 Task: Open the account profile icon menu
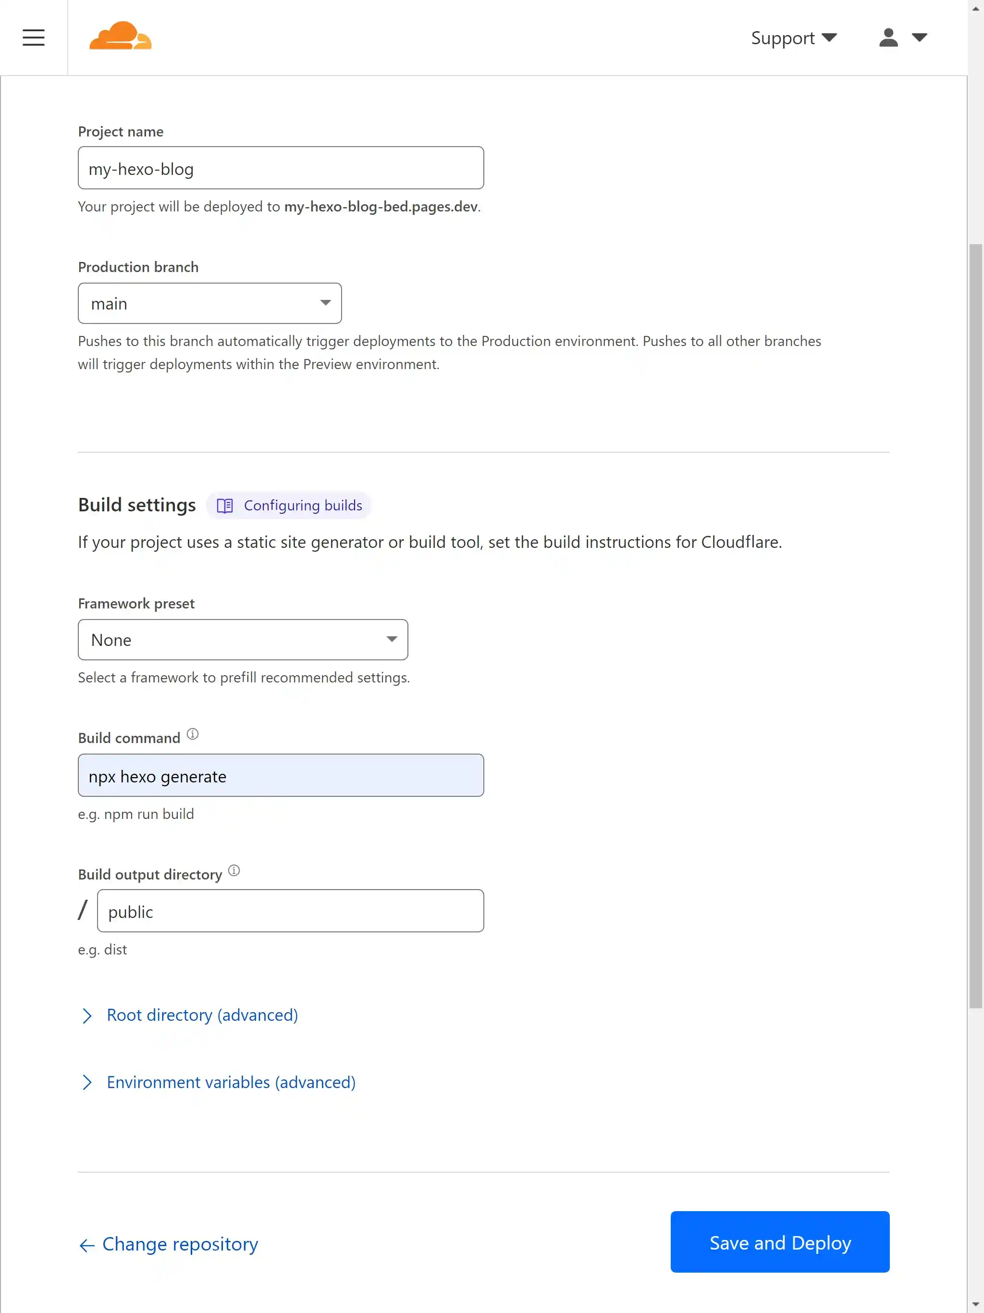887,37
